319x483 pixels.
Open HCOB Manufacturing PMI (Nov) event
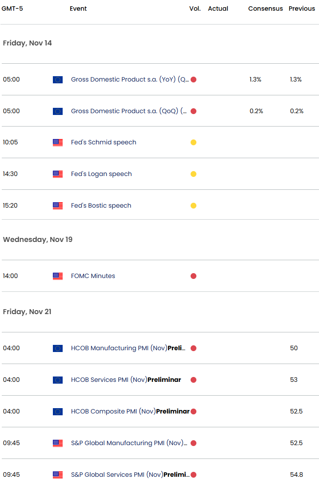(x=128, y=348)
